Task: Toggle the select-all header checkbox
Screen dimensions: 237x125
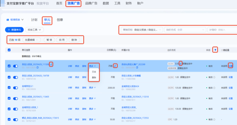Action: [9, 50]
